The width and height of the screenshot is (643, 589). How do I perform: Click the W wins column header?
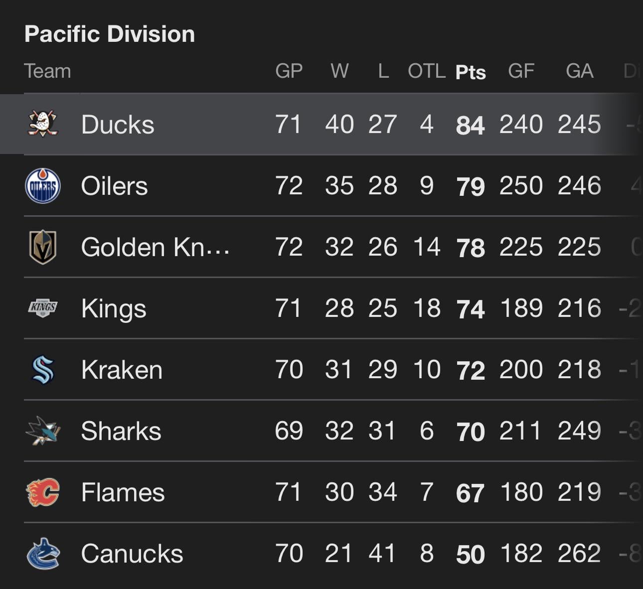coord(339,71)
